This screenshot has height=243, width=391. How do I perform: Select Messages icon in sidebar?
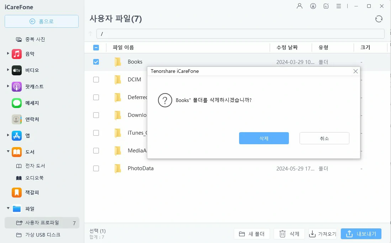pos(17,103)
